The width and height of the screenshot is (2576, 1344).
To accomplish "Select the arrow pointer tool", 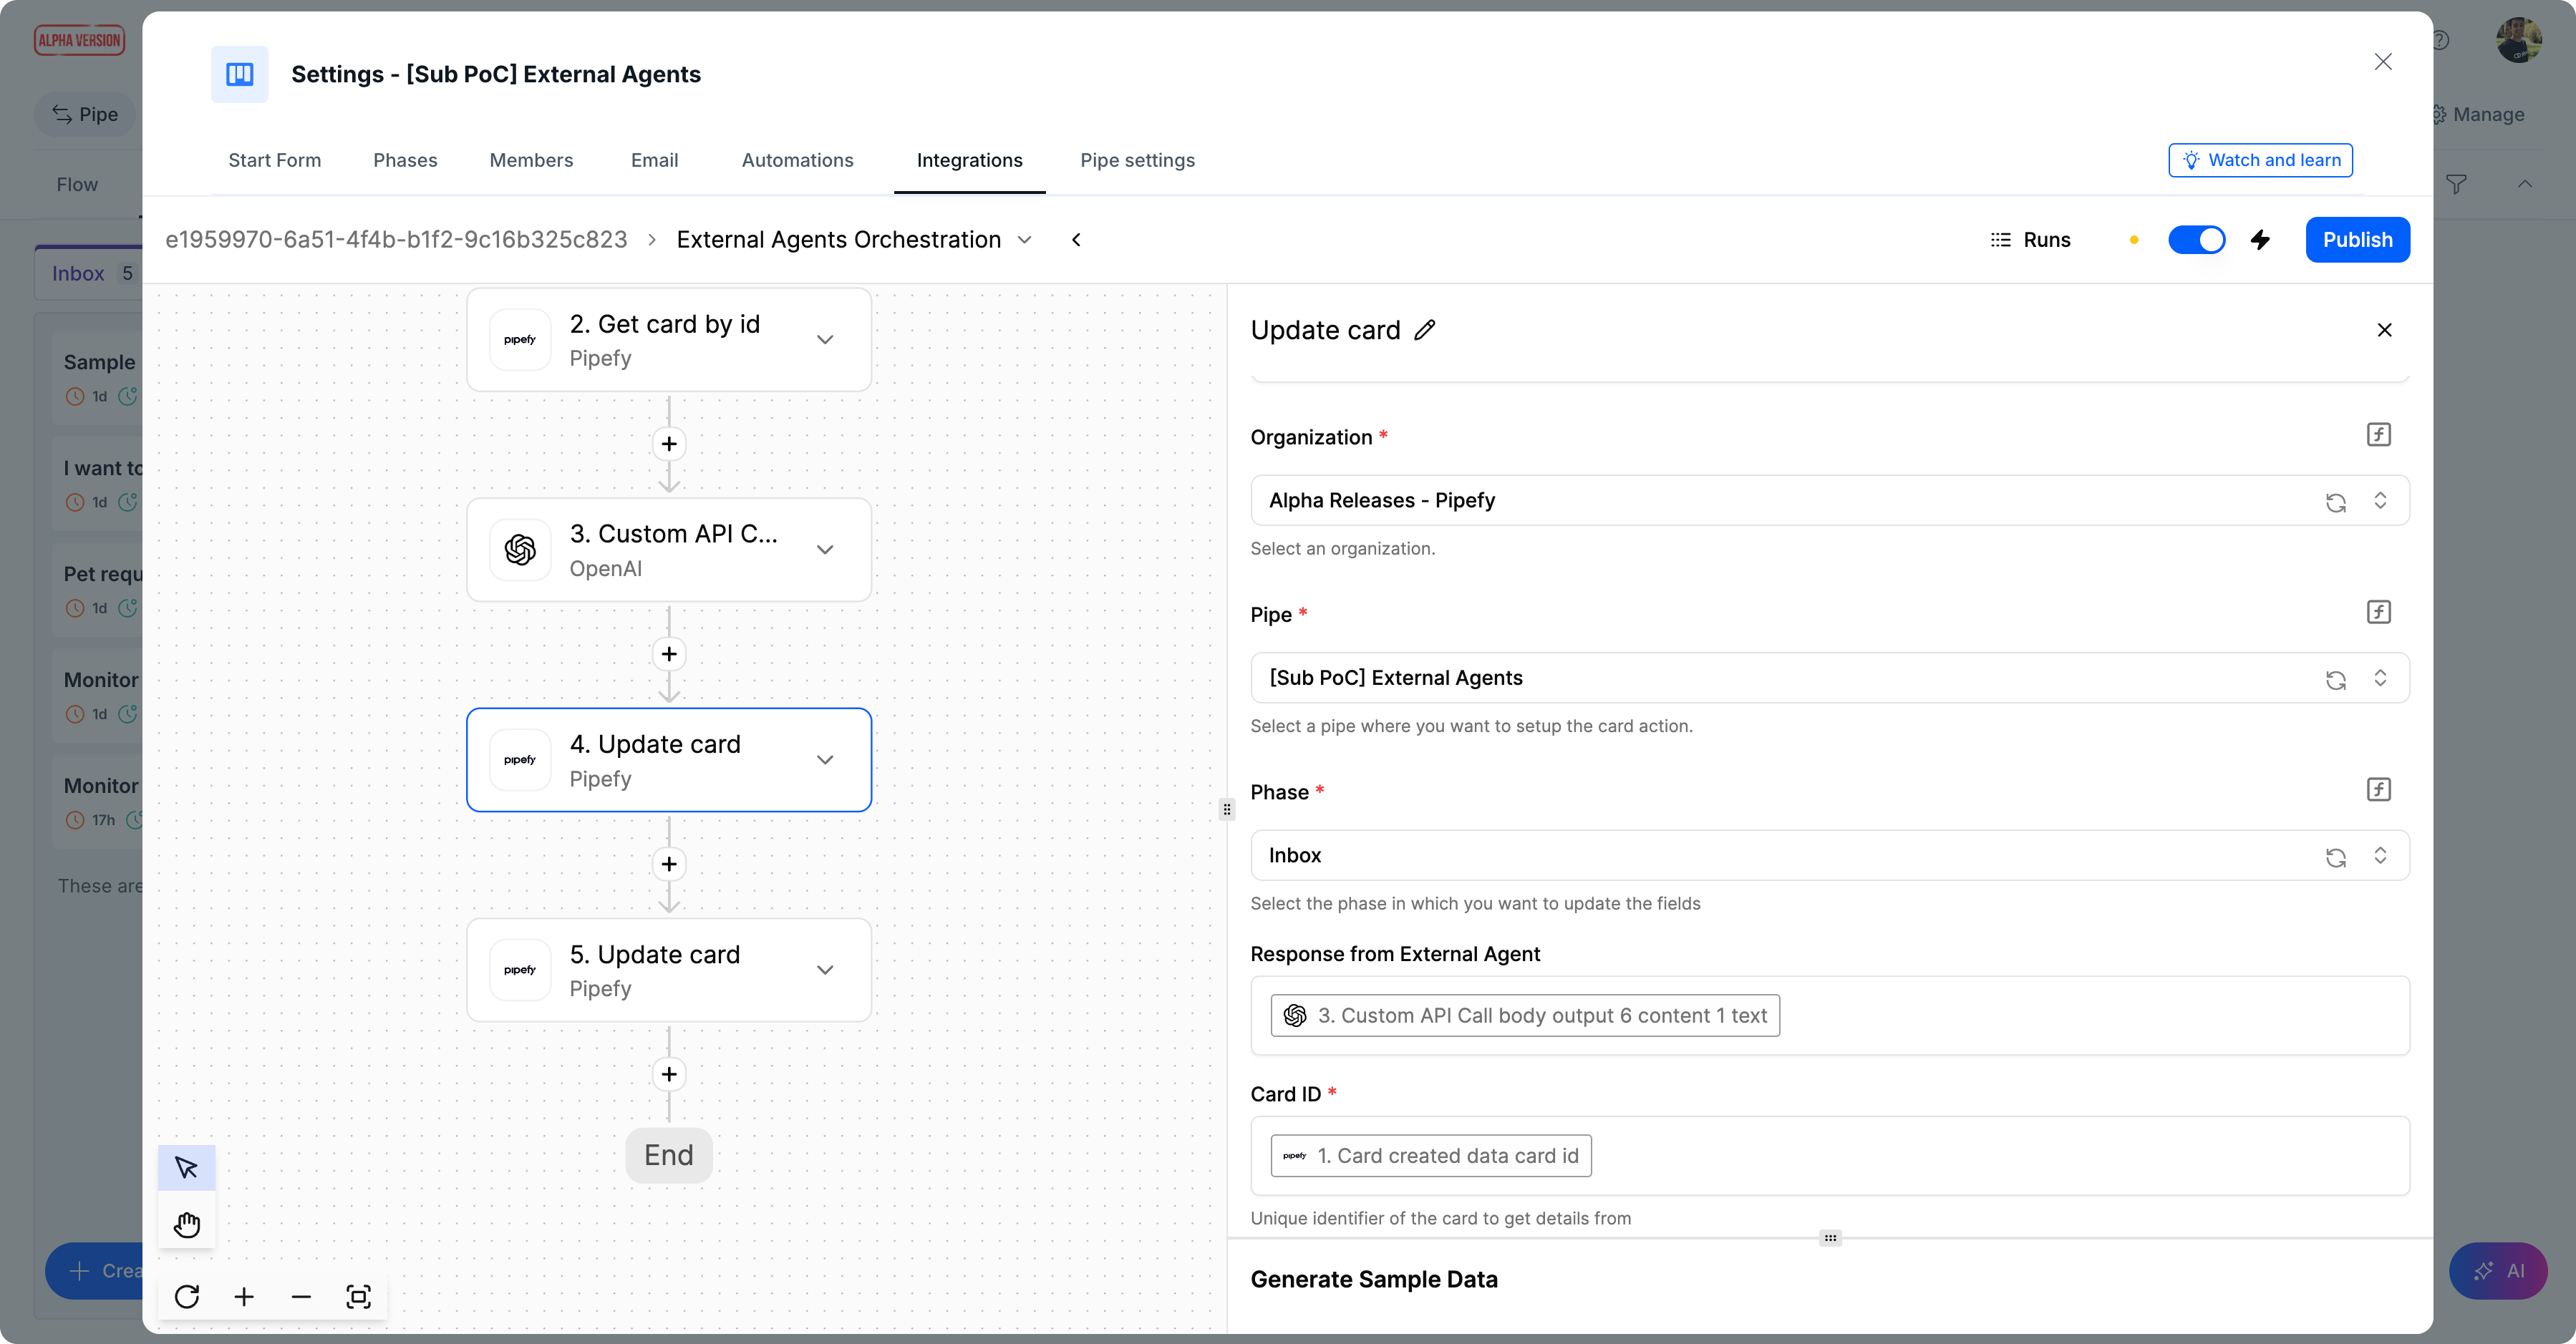I will [187, 1167].
